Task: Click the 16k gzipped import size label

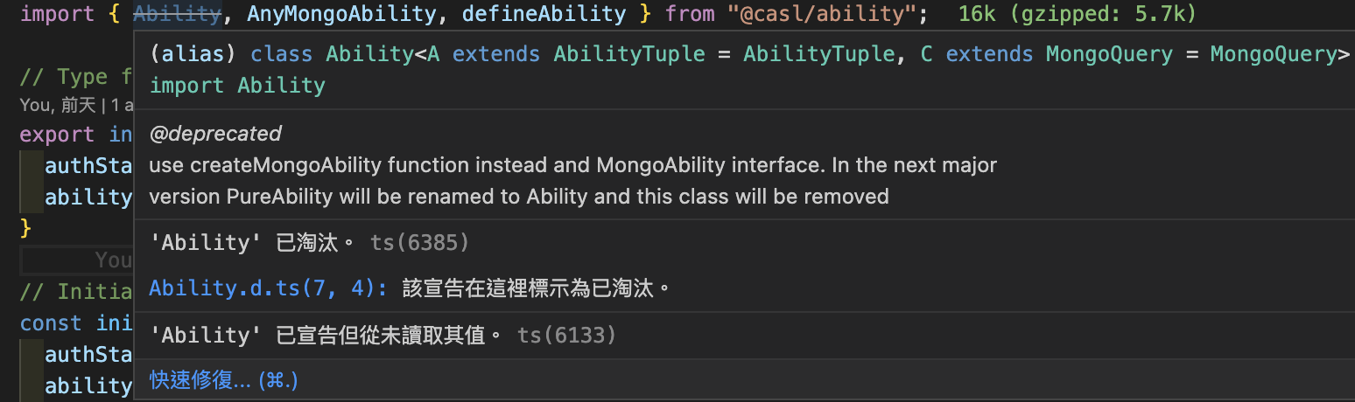Action: pos(1077,14)
